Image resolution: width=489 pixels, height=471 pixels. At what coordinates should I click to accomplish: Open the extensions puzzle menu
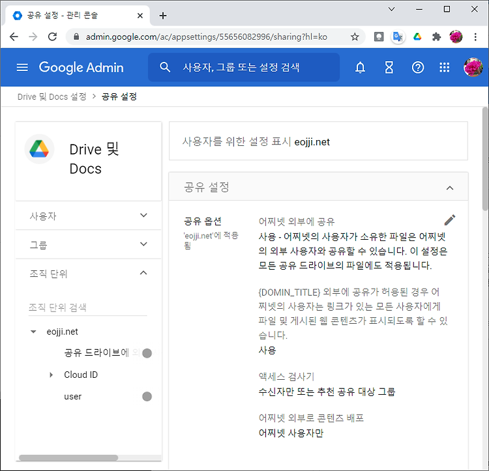tap(436, 36)
